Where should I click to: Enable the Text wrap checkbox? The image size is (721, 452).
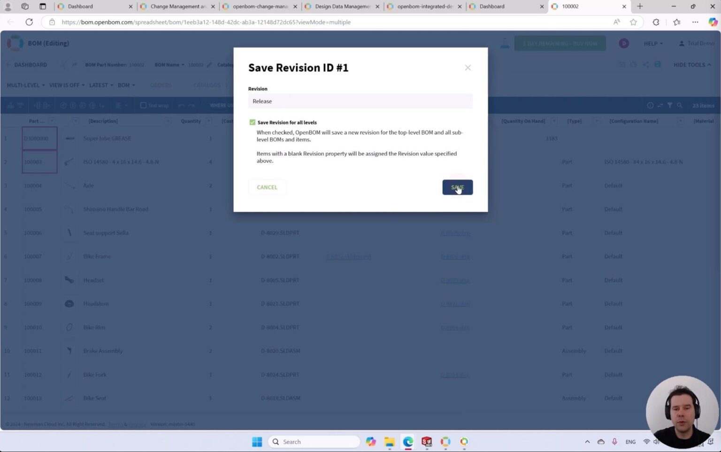pyautogui.click(x=143, y=105)
